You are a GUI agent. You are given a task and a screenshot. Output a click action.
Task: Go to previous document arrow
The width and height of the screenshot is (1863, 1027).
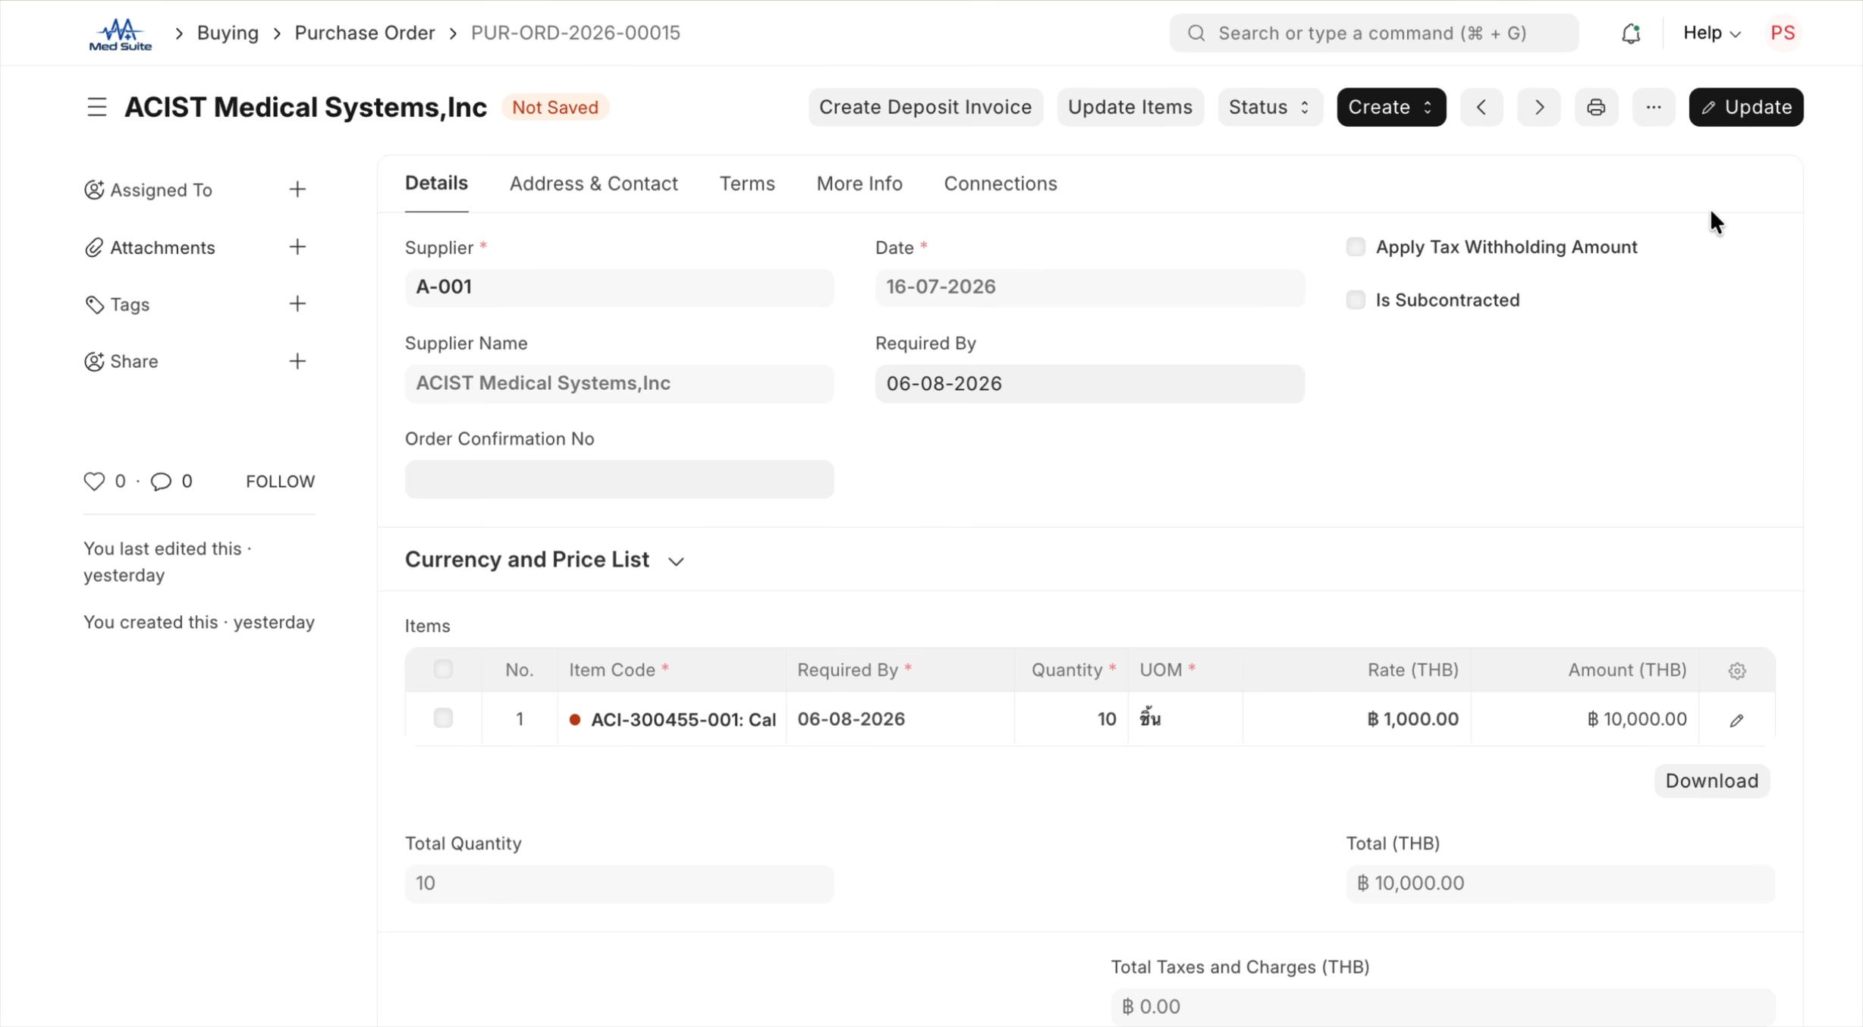(x=1481, y=107)
